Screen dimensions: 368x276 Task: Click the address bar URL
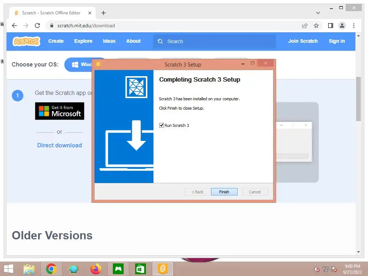tap(86, 26)
